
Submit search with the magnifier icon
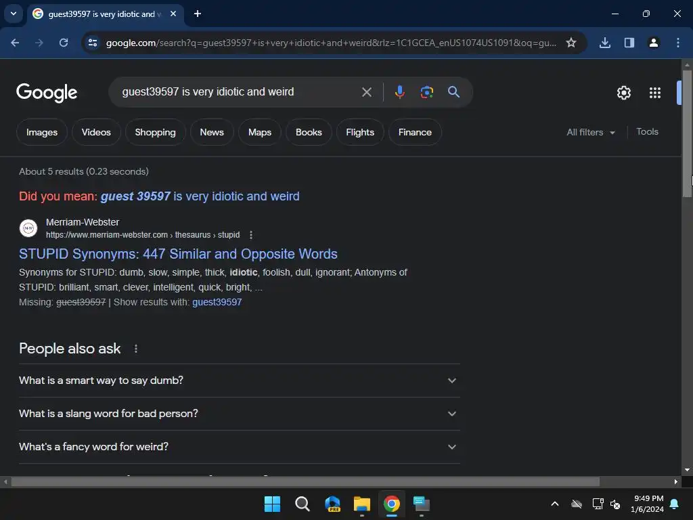pyautogui.click(x=453, y=92)
